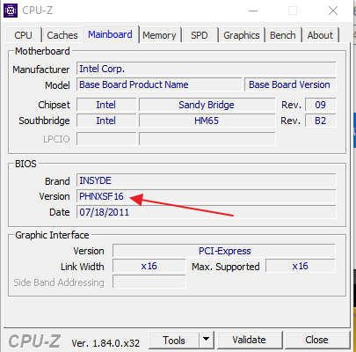Click the Base Board Product Name field
Image resolution: width=356 pixels, height=352 pixels.
point(159,84)
